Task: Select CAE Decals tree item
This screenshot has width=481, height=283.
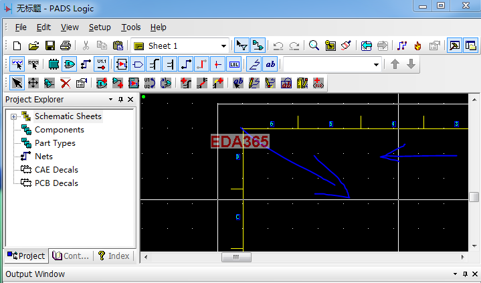Action: 56,170
